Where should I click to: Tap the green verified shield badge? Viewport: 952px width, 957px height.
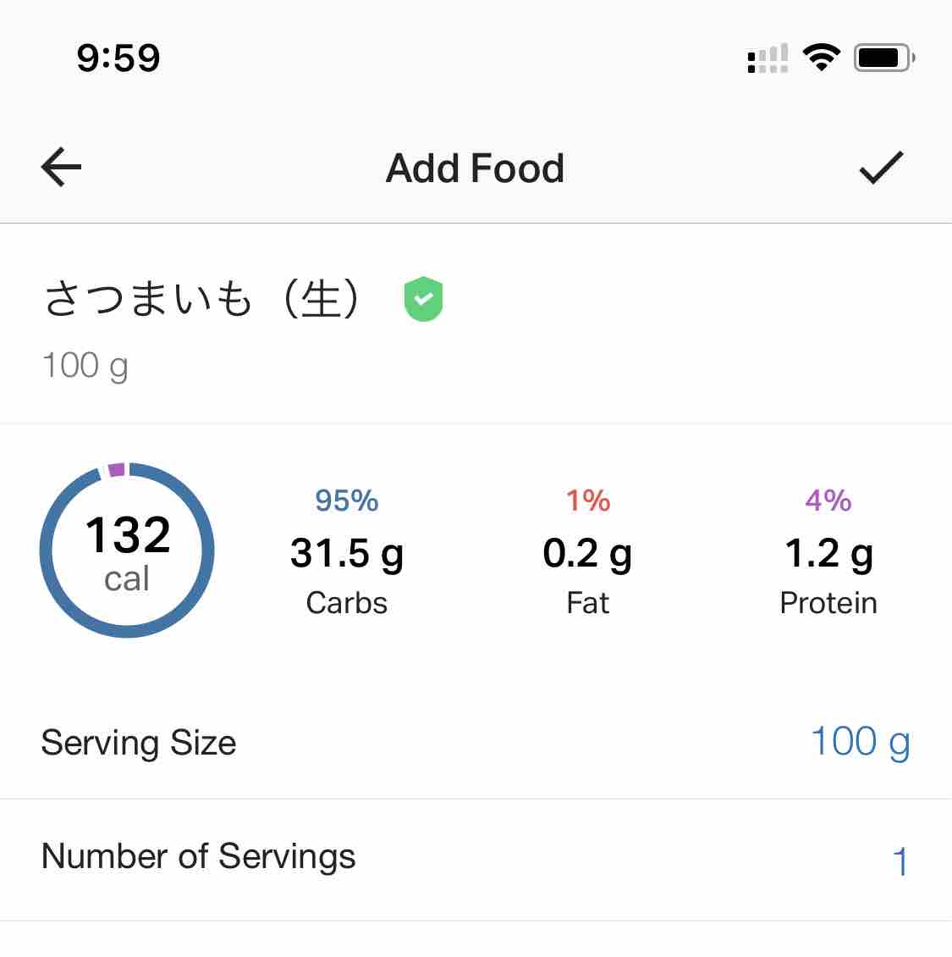click(424, 299)
